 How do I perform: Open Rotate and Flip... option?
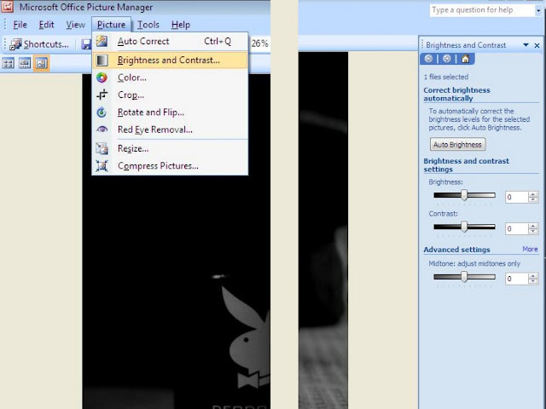point(170,112)
